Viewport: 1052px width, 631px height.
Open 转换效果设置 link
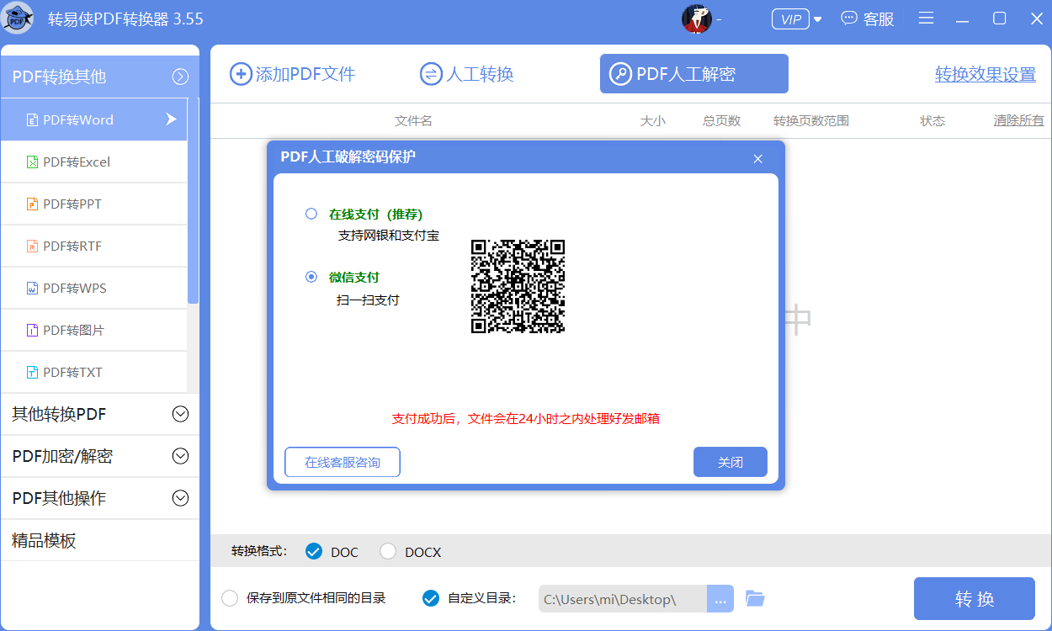pyautogui.click(x=985, y=74)
